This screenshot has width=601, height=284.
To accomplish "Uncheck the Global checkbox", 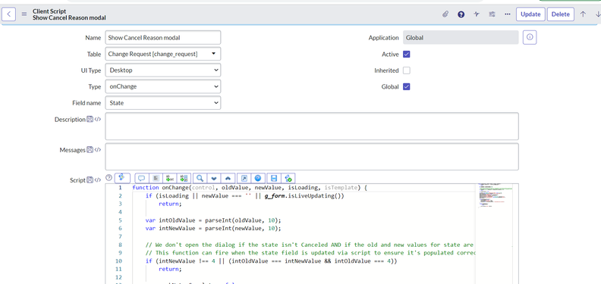I will tap(407, 86).
